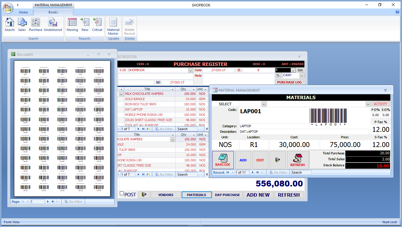
Task: Click the material code LAP001
Action: pyautogui.click(x=251, y=111)
